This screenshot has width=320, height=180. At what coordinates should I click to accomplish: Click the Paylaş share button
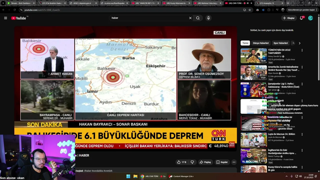click(x=205, y=162)
